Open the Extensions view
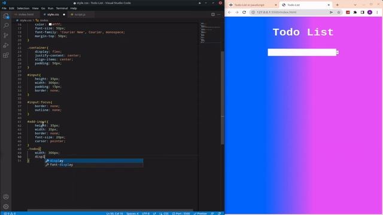Screen dimensions: 383x215 click(x=6, y=55)
